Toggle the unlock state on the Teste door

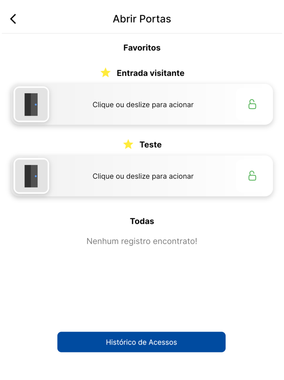pos(252,176)
